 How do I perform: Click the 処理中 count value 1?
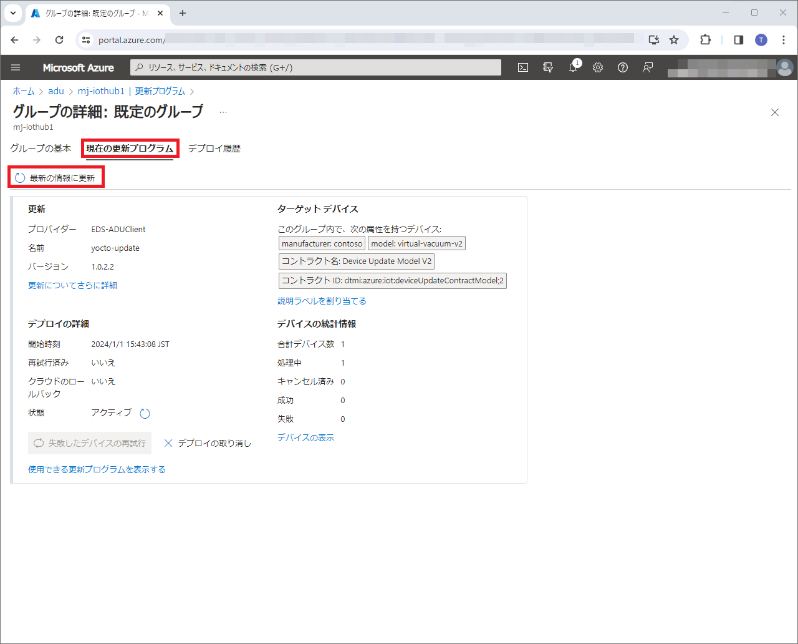(x=343, y=363)
